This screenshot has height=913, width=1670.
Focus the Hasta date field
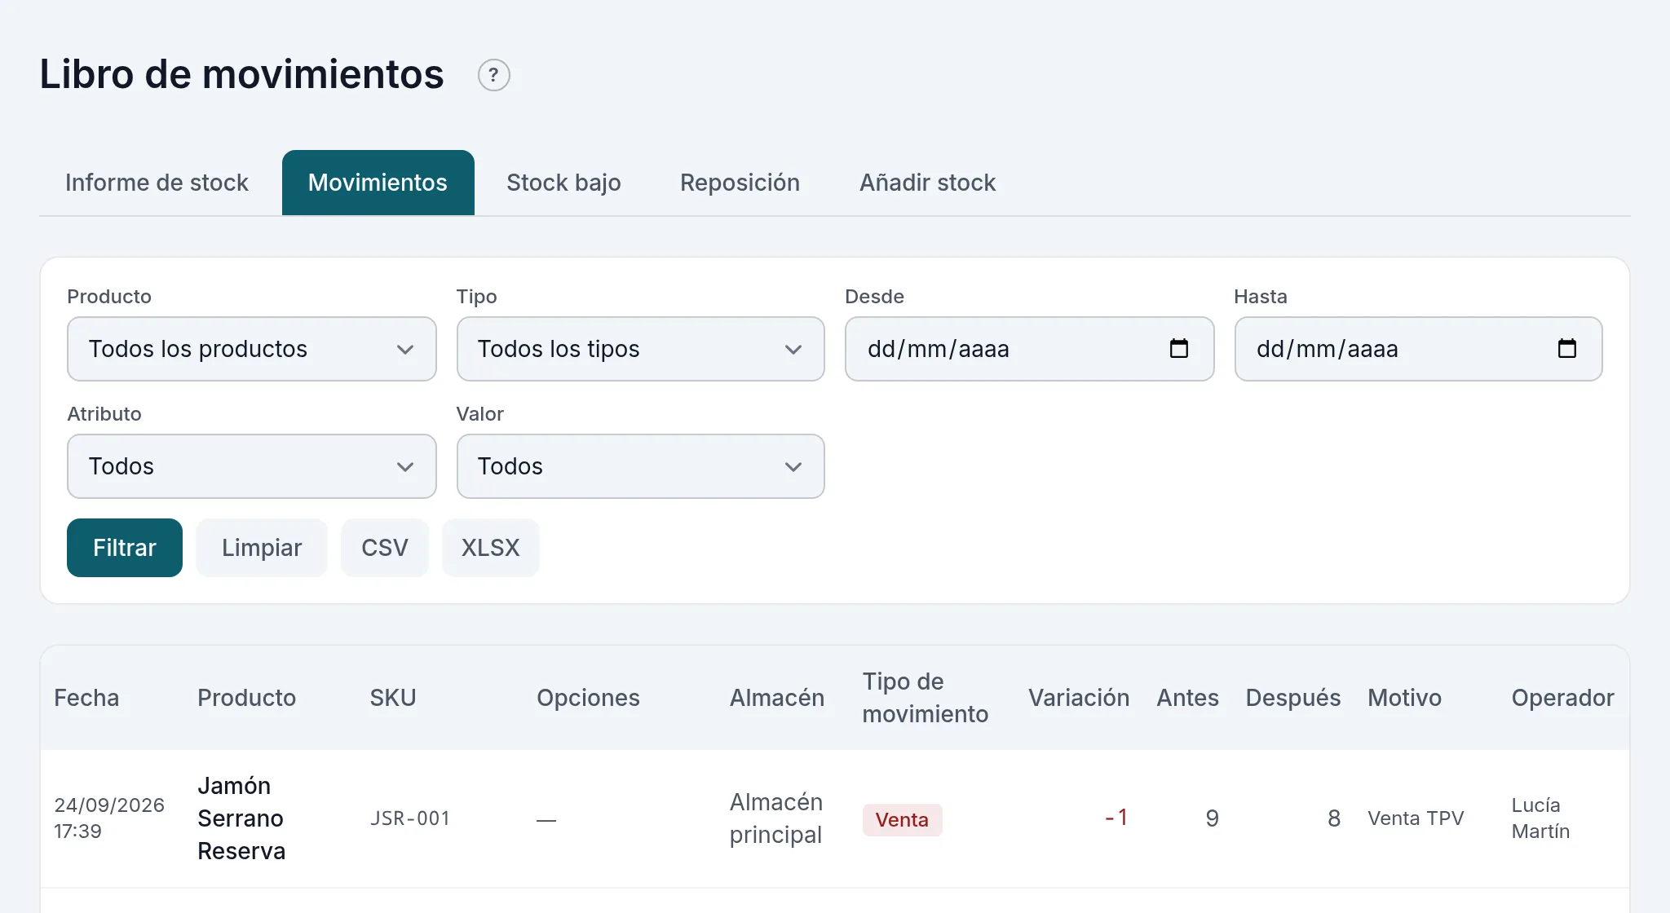[x=1418, y=349]
